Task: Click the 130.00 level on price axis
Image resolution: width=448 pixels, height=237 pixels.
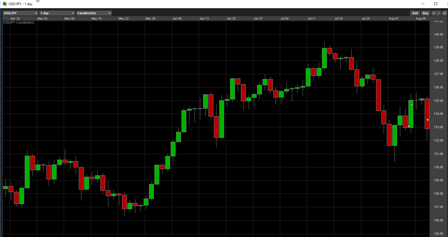Action: coord(438,167)
